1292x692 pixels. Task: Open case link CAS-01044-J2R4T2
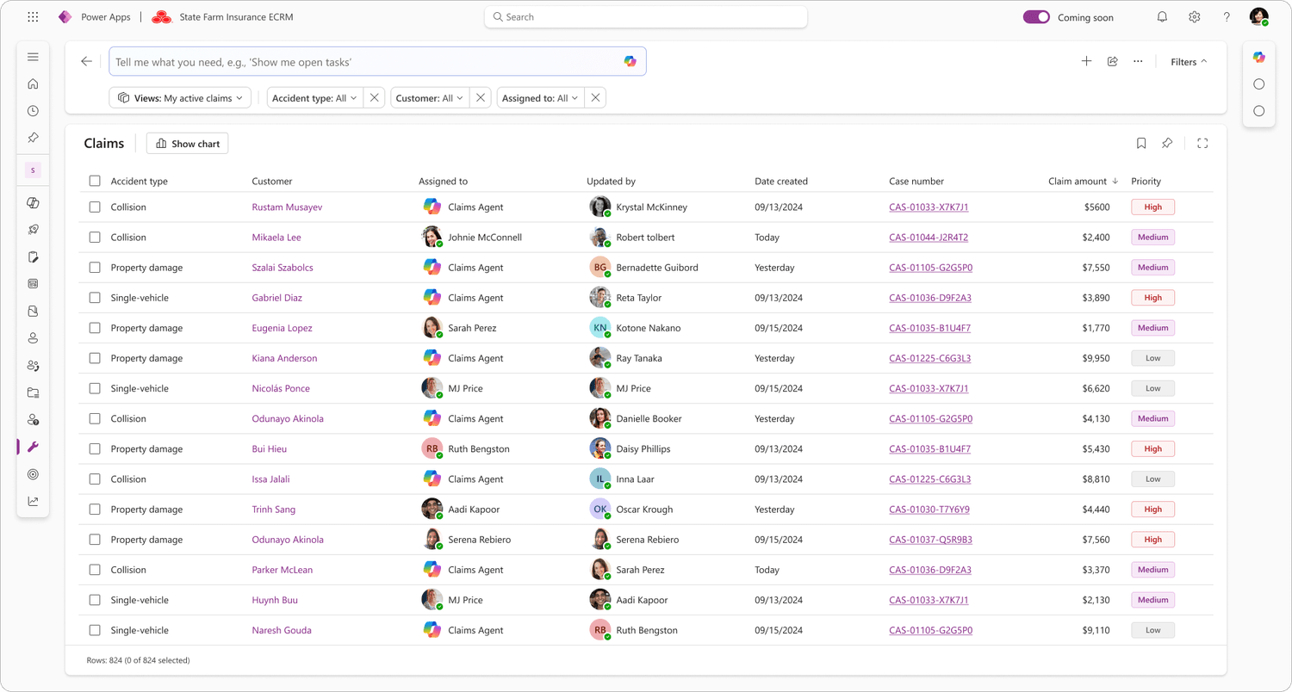929,237
